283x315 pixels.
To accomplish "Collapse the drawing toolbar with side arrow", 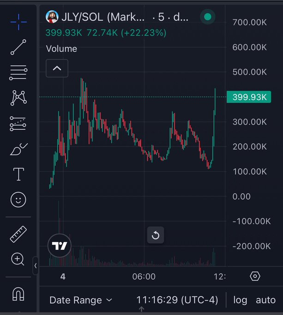I will coord(36,265).
